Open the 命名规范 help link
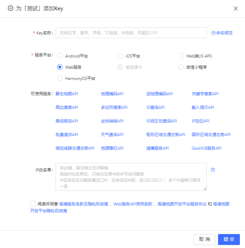 (222, 33)
